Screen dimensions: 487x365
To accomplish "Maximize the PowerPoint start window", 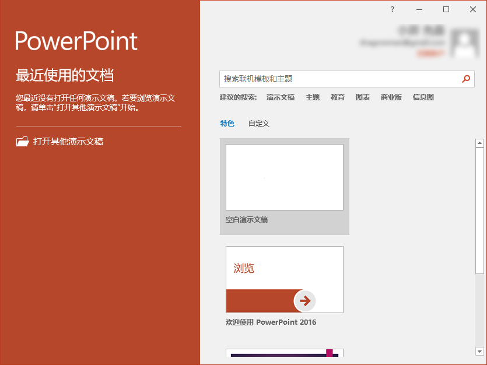I will [446, 9].
